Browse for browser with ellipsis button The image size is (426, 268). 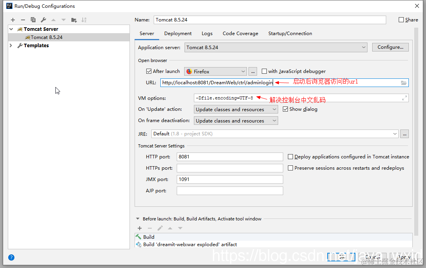pos(253,71)
